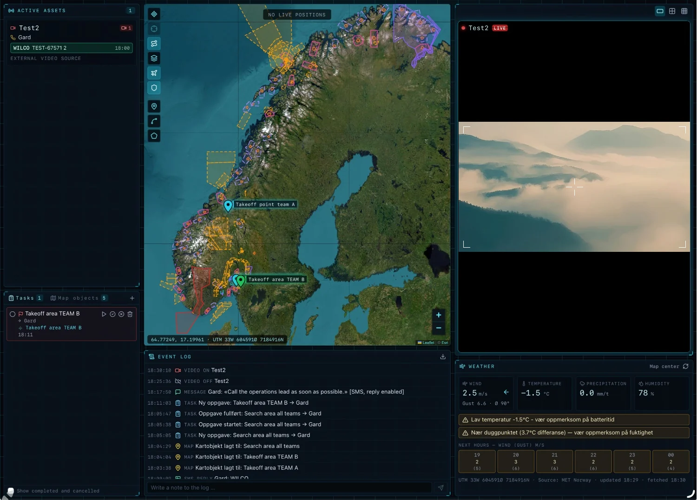Image resolution: width=697 pixels, height=500 pixels.
Task: Click the Takeoff area TEAM B location link in task
Action: pyautogui.click(x=53, y=328)
